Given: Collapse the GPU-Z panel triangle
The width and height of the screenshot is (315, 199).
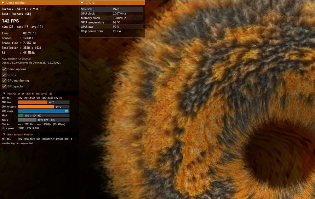Looking at the screenshot, I should 82,3.
